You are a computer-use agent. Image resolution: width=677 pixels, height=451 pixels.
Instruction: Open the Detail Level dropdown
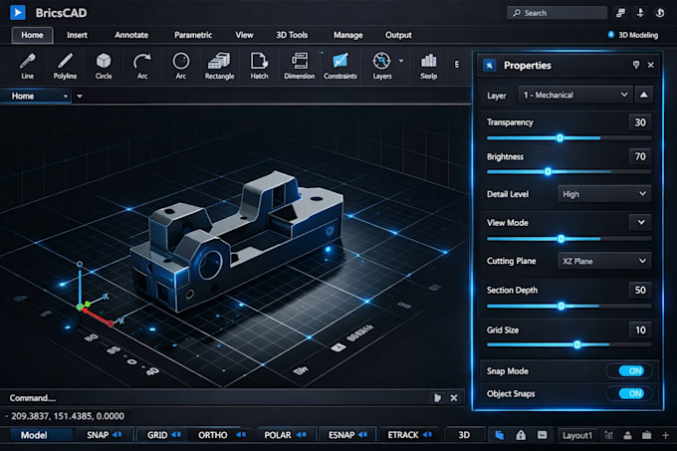(x=604, y=194)
